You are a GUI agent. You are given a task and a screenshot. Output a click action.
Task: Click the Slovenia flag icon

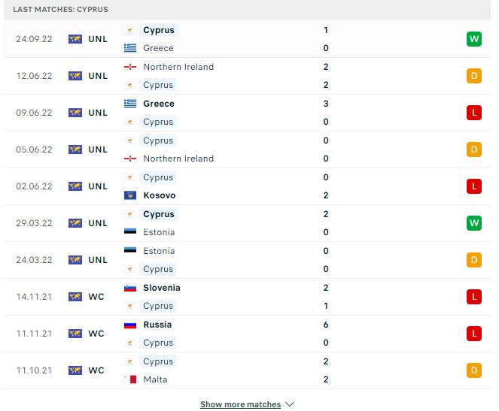(x=130, y=288)
